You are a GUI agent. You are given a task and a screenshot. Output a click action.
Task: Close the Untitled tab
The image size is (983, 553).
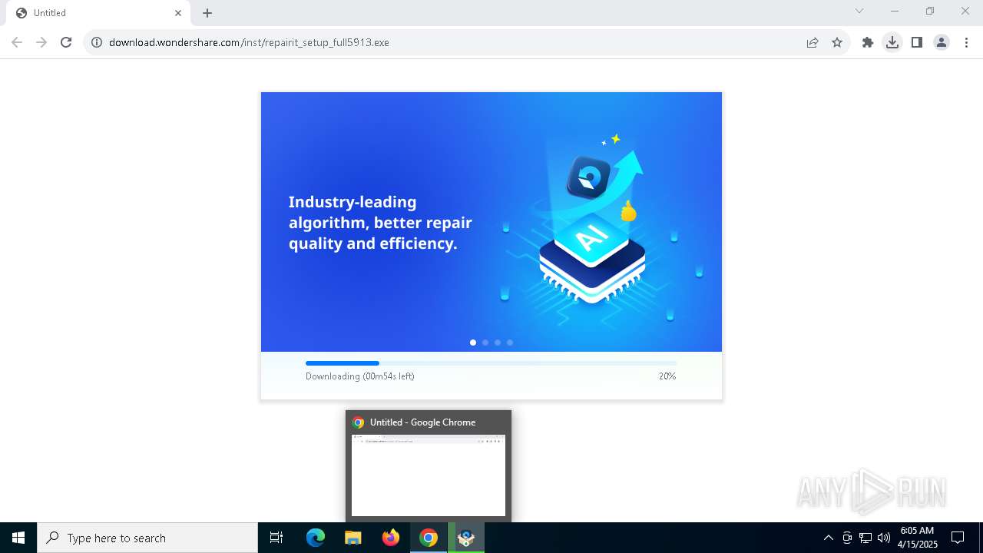coord(178,13)
